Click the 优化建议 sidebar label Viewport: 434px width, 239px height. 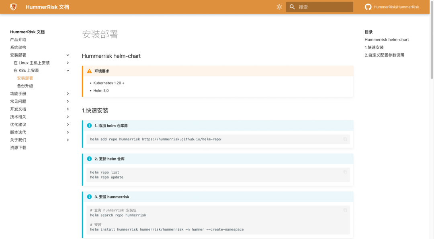click(18, 125)
